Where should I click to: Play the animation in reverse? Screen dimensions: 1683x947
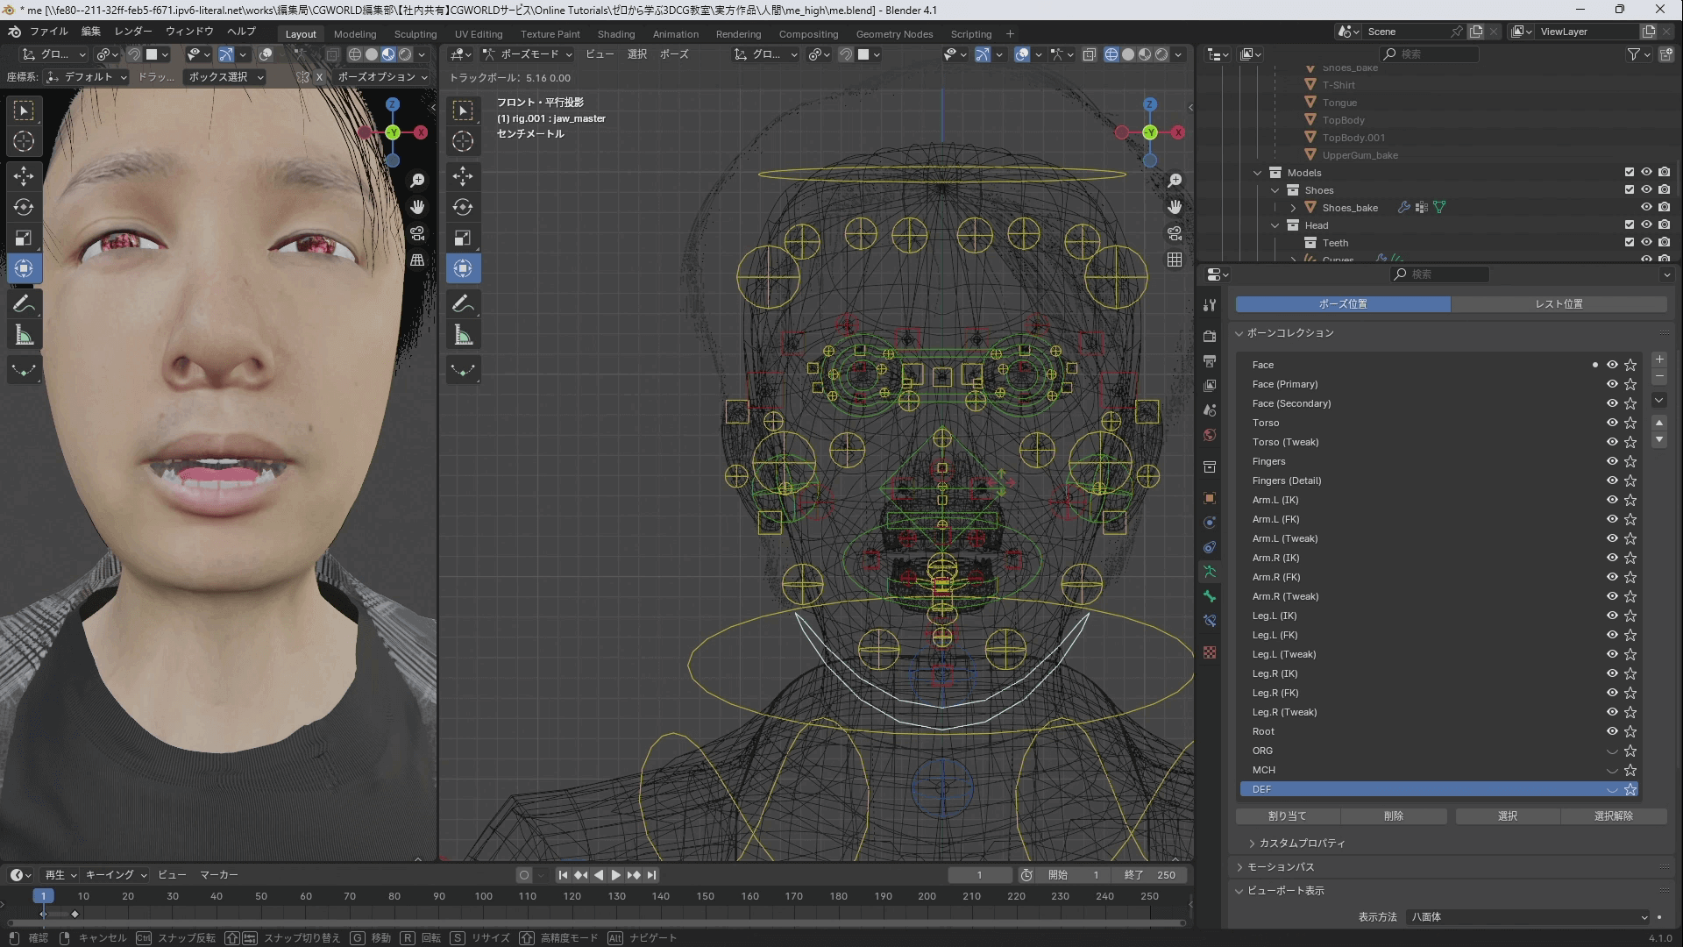(599, 875)
